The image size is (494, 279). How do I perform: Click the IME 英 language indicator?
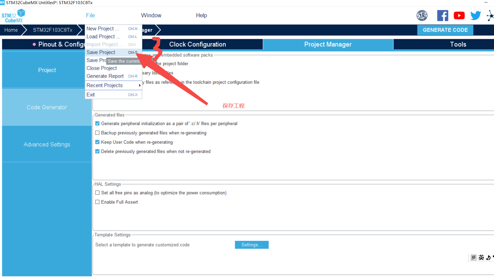[x=481, y=258]
